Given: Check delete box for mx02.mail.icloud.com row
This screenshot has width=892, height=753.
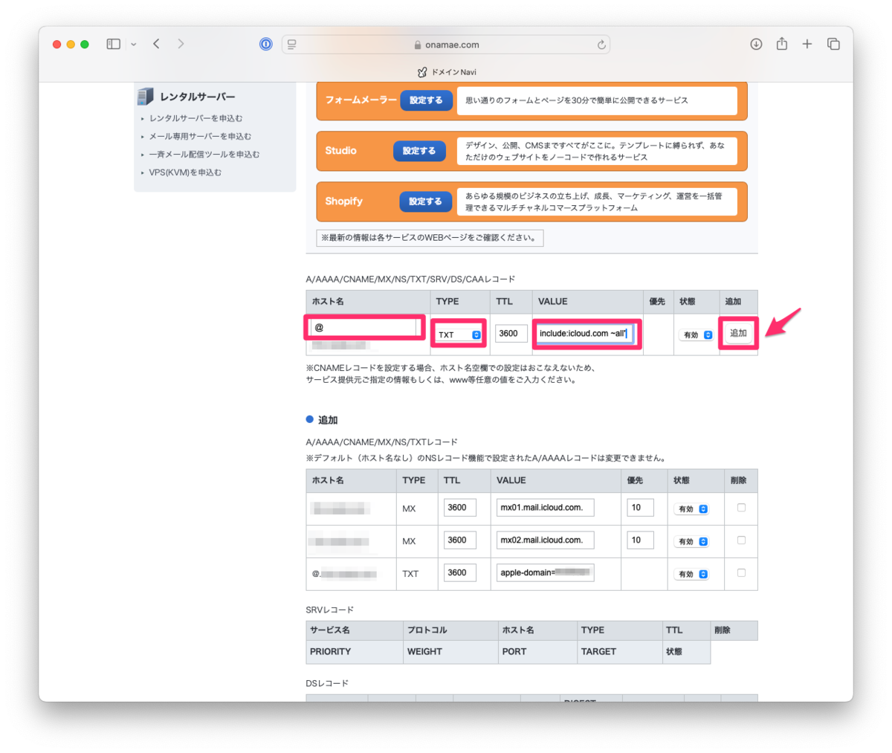Looking at the screenshot, I should coord(741,540).
